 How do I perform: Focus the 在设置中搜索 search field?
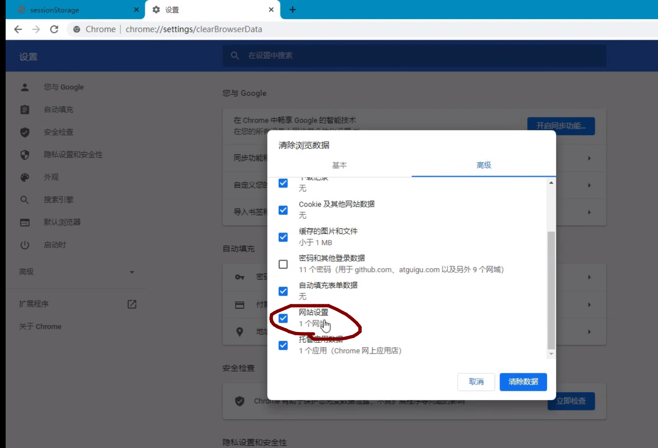point(414,55)
